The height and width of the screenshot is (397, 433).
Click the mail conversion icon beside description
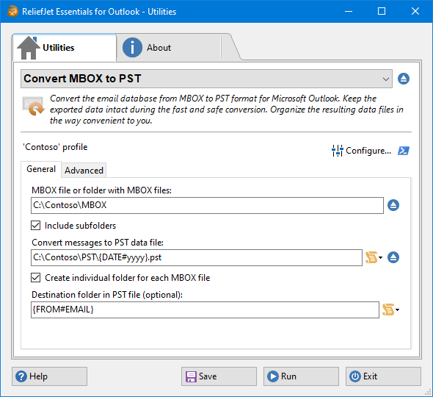(x=33, y=106)
